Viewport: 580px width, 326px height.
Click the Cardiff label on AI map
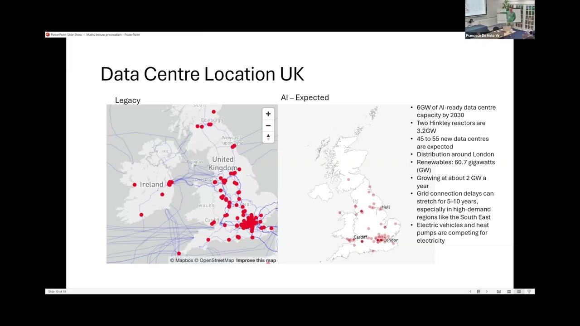[360, 237]
